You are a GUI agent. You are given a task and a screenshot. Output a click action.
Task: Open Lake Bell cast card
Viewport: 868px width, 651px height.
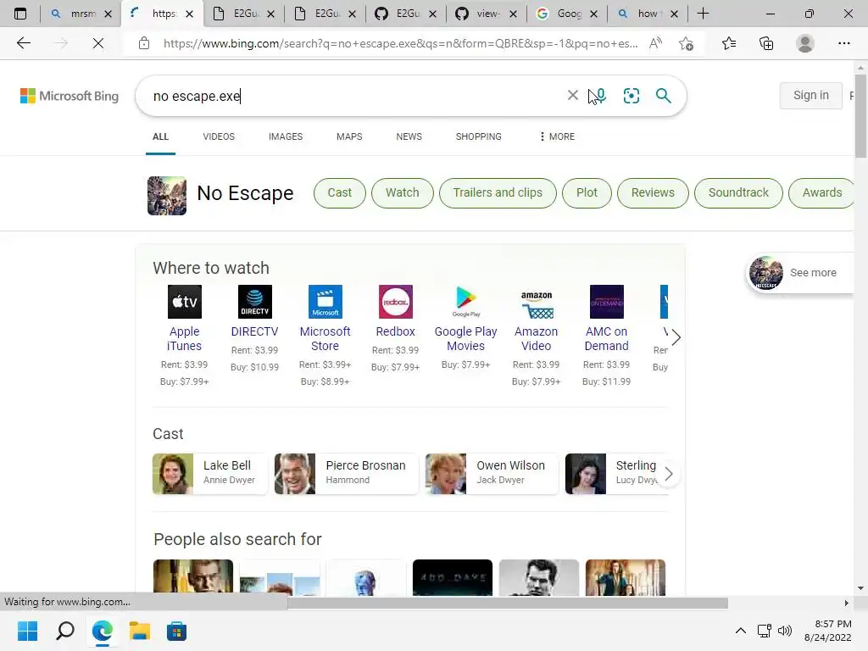point(210,473)
